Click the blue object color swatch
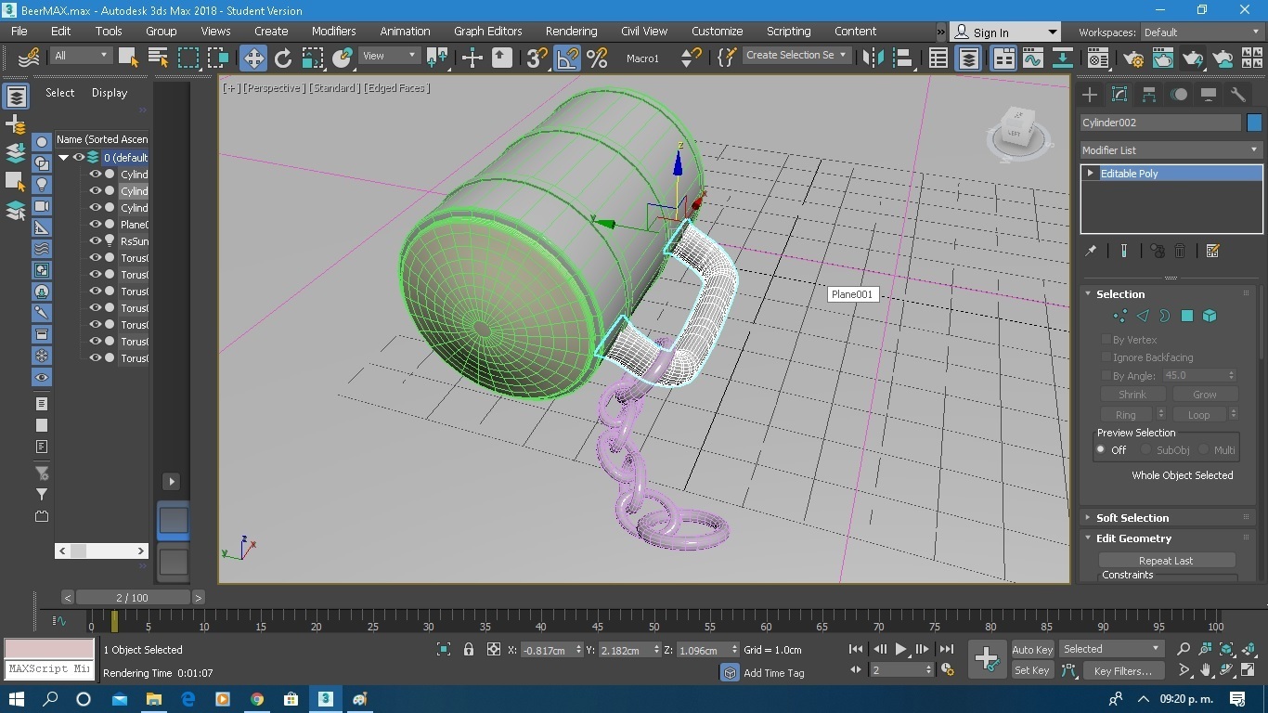 [1254, 123]
